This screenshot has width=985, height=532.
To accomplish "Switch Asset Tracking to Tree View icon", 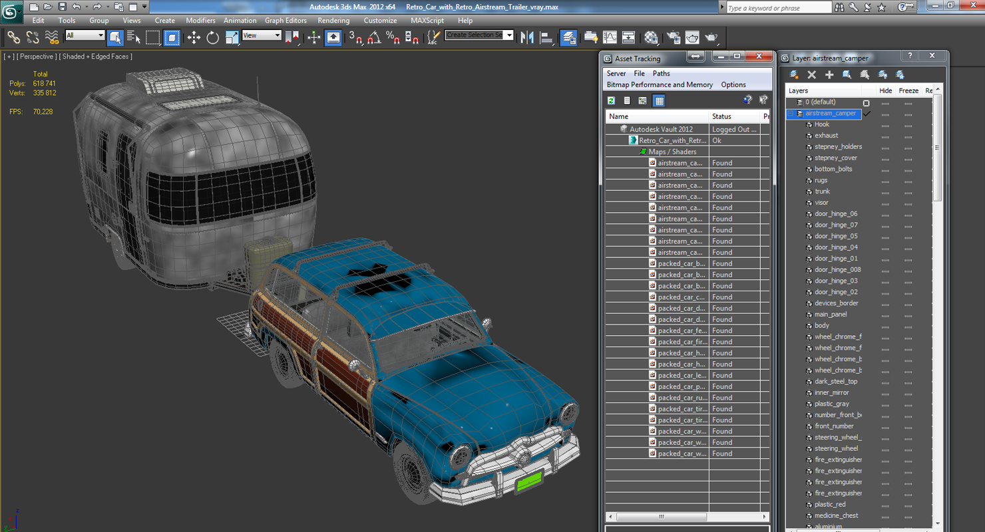I will pyautogui.click(x=643, y=100).
